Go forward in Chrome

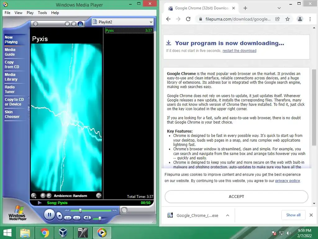[178, 19]
